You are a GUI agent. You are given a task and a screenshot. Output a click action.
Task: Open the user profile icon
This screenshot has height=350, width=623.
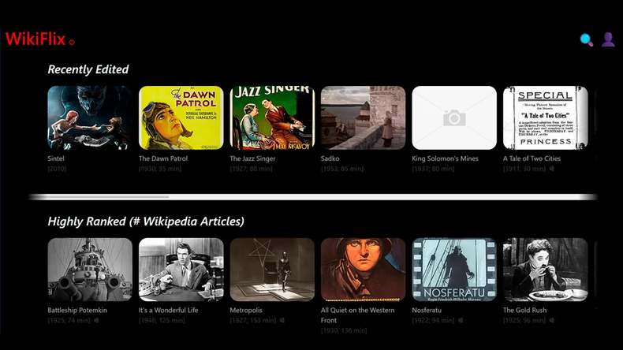(608, 39)
